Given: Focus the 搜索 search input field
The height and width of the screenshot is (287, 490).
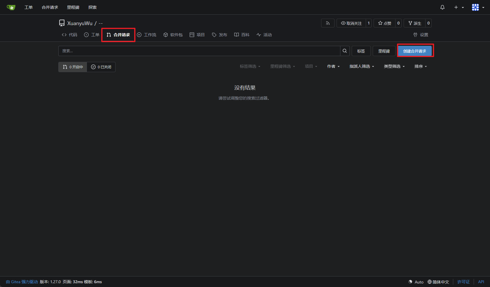Looking at the screenshot, I should [199, 51].
